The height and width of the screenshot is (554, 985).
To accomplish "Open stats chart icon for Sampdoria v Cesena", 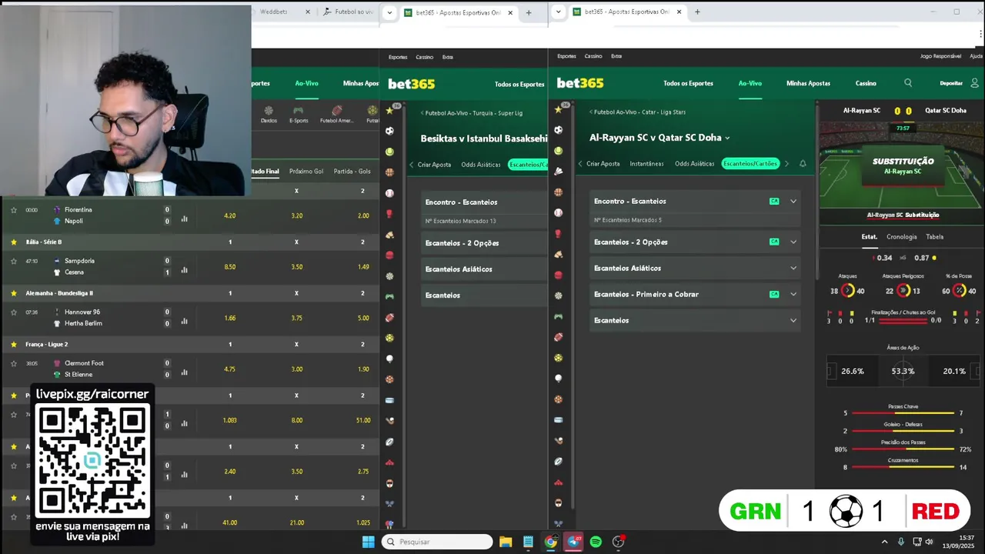I will (x=184, y=270).
